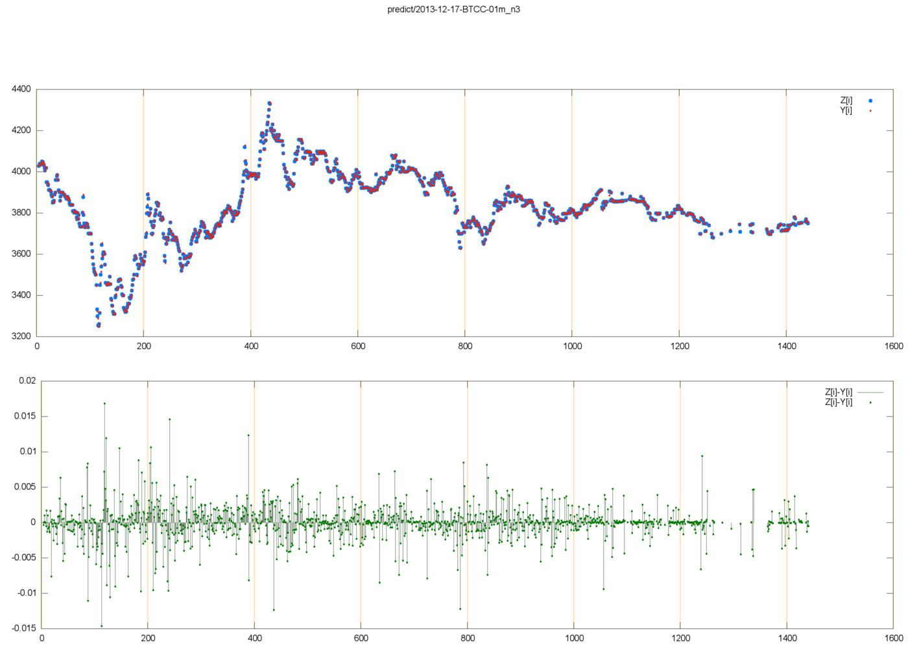Click the red Y[i] legend marker
This screenshot has width=908, height=649.
870,110
